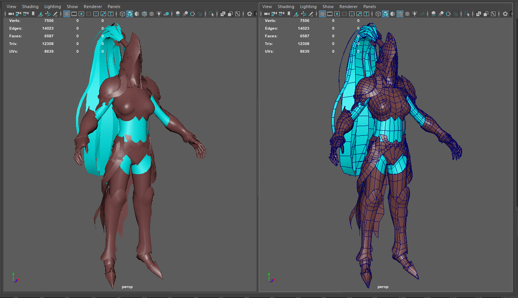The height and width of the screenshot is (298, 518).
Task: Open View menu in left viewport
Action: [x=11, y=7]
